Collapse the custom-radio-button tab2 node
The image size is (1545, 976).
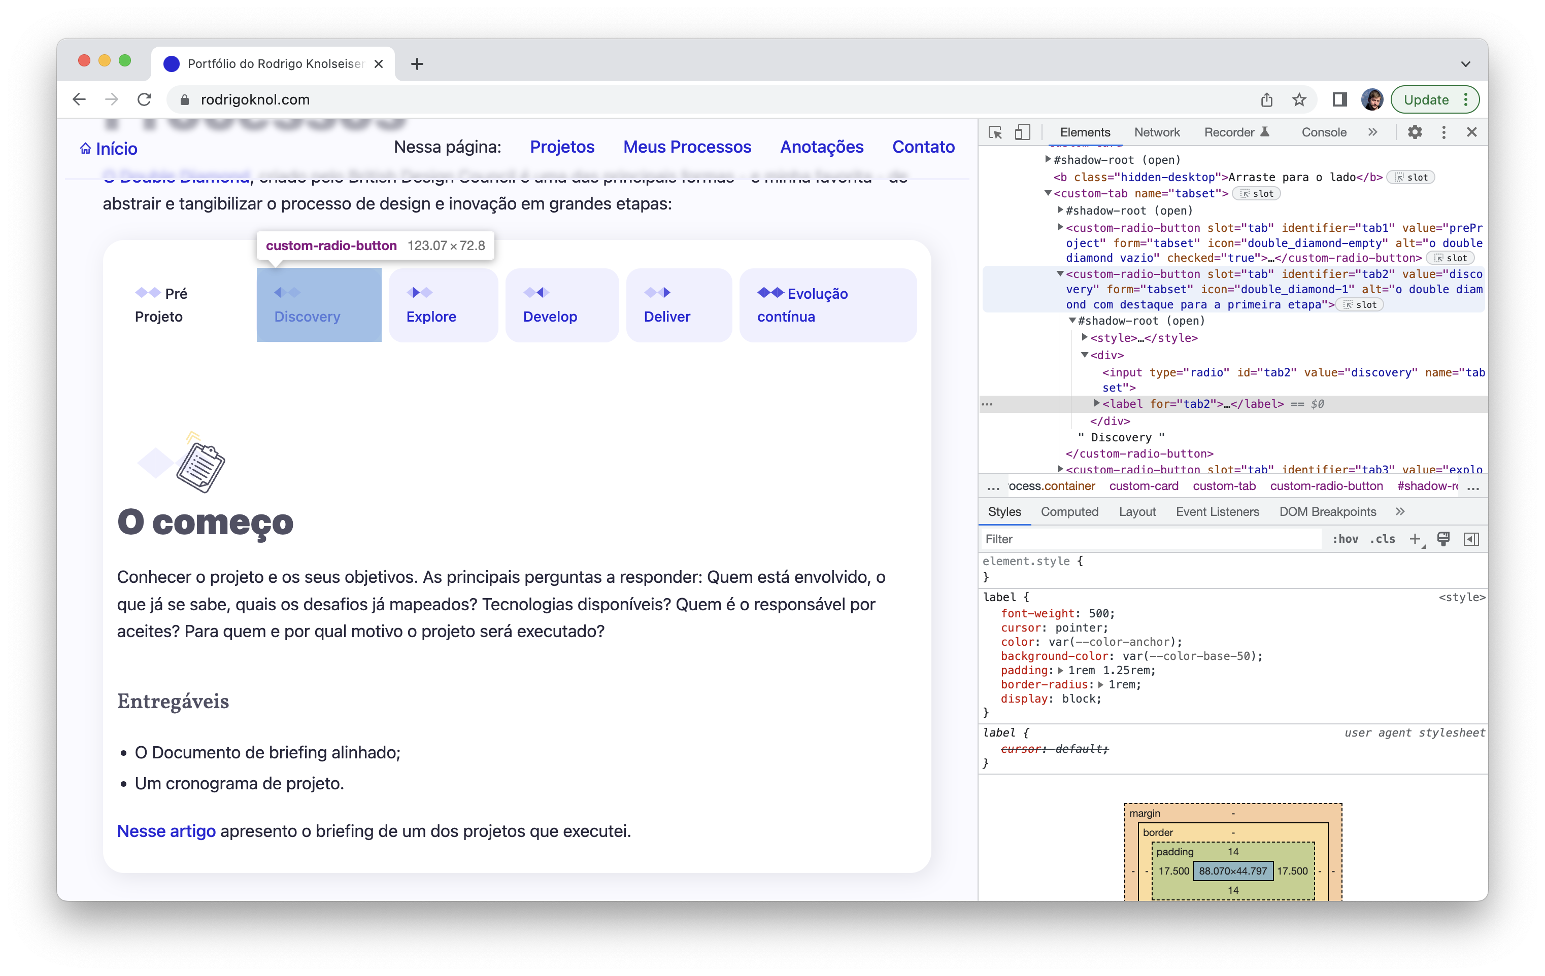click(1061, 273)
